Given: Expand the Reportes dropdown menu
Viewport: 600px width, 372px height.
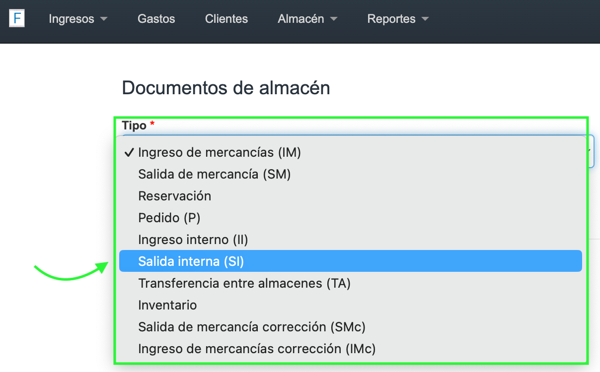Looking at the screenshot, I should click(x=397, y=19).
